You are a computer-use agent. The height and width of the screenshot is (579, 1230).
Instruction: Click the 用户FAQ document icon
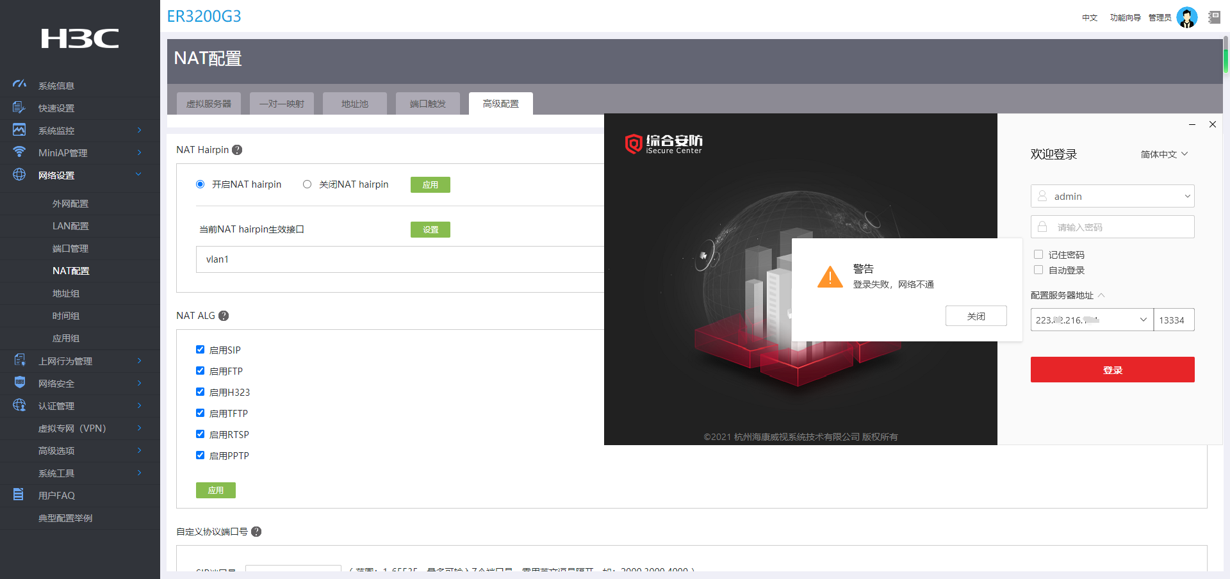tap(19, 494)
